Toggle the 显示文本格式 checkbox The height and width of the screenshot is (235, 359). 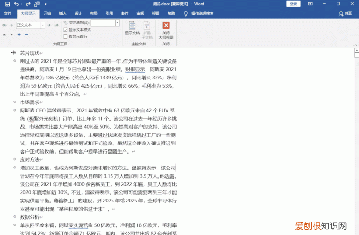point(66,30)
